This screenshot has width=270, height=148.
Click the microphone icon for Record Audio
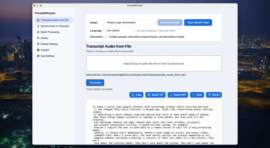(x=38, y=26)
